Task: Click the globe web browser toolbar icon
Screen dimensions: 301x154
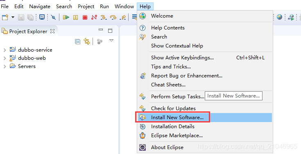Action: point(279,17)
